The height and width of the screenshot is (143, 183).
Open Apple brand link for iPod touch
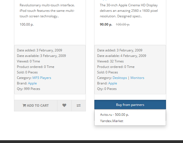pos(32,83)
